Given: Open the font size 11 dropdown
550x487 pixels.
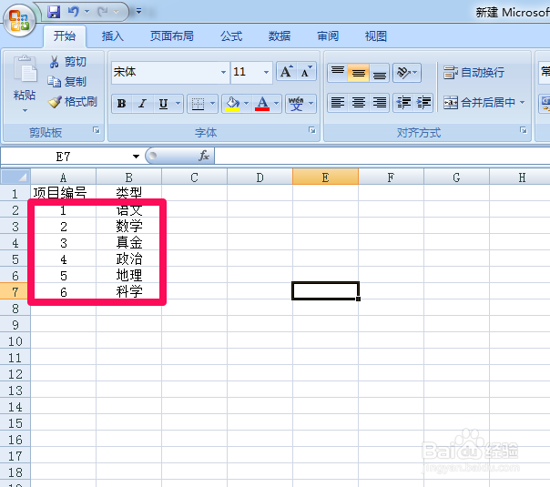Looking at the screenshot, I should (x=266, y=72).
